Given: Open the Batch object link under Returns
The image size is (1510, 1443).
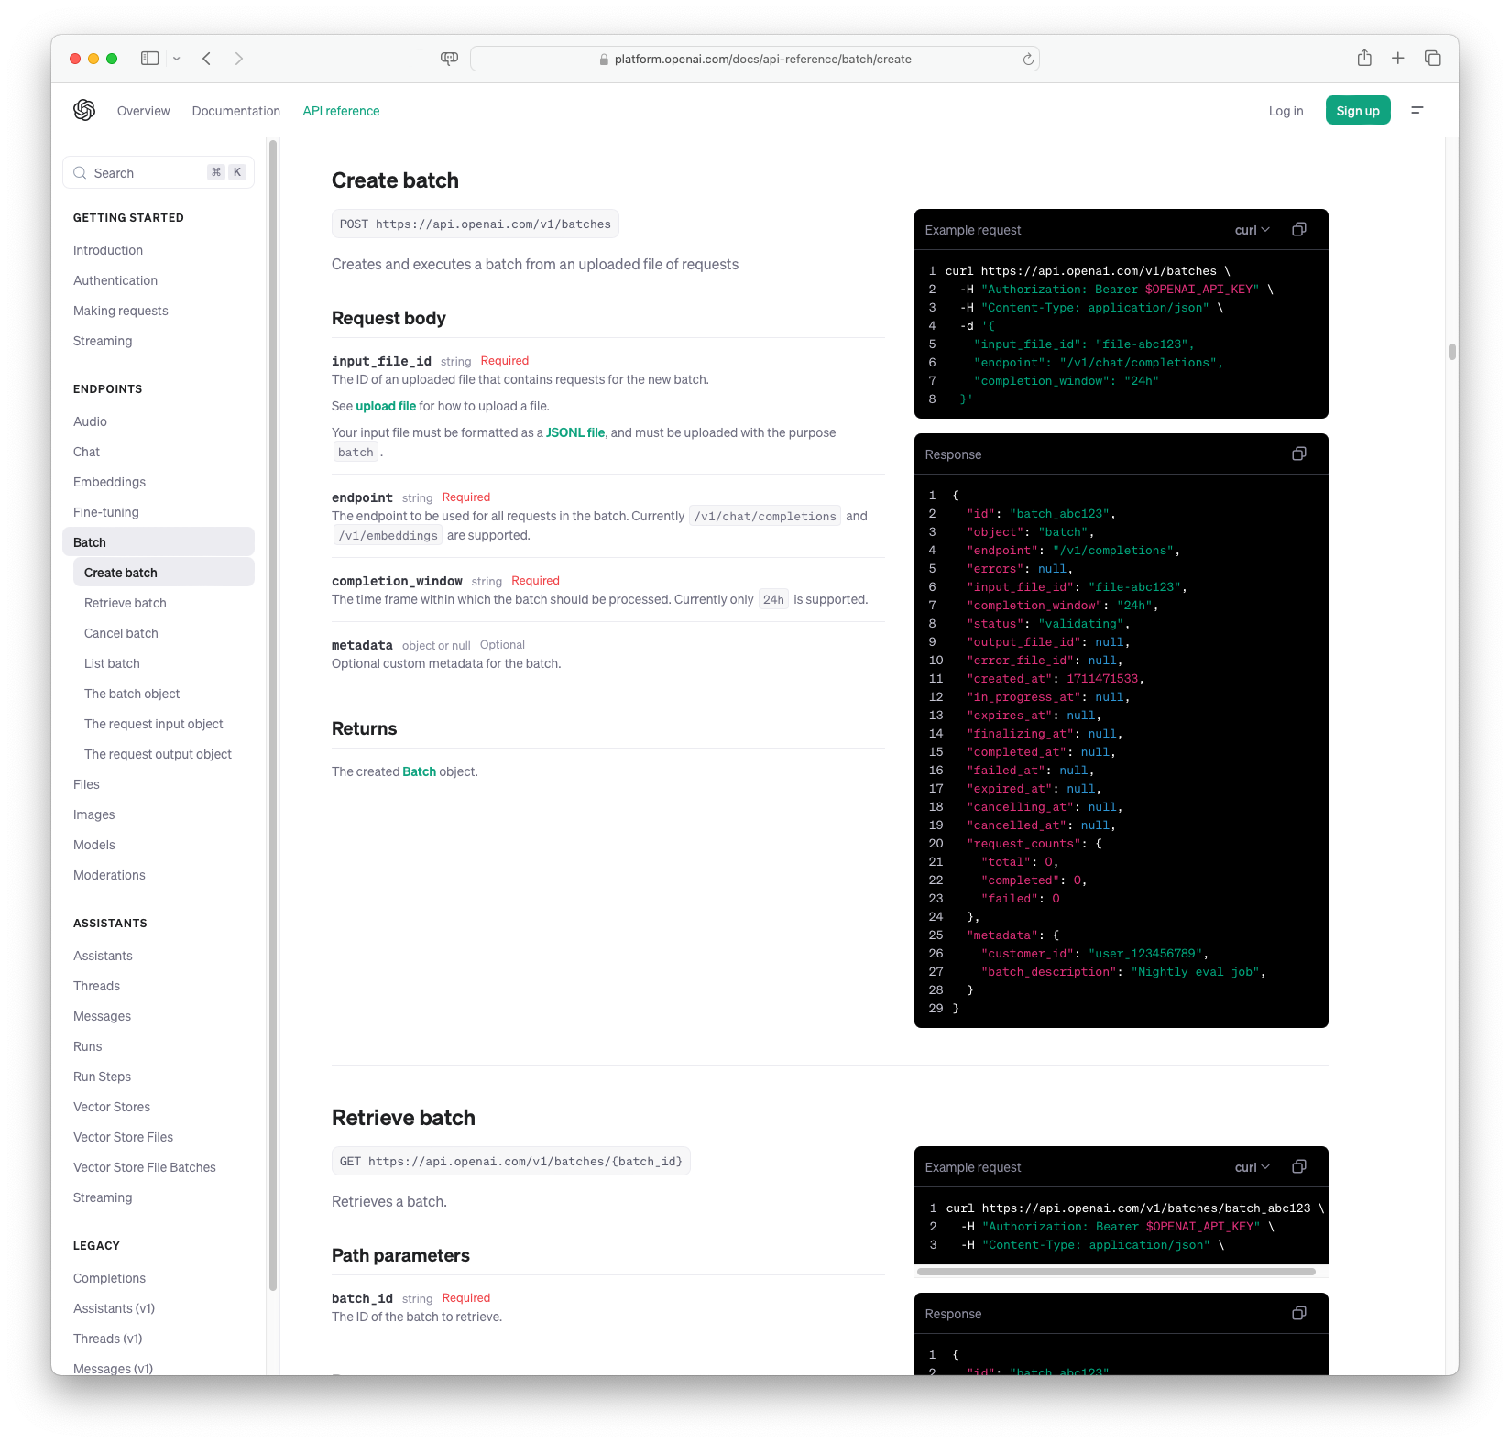Looking at the screenshot, I should click(x=420, y=771).
